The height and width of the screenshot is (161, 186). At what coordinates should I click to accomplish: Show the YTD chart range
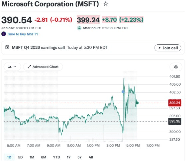[56, 157]
